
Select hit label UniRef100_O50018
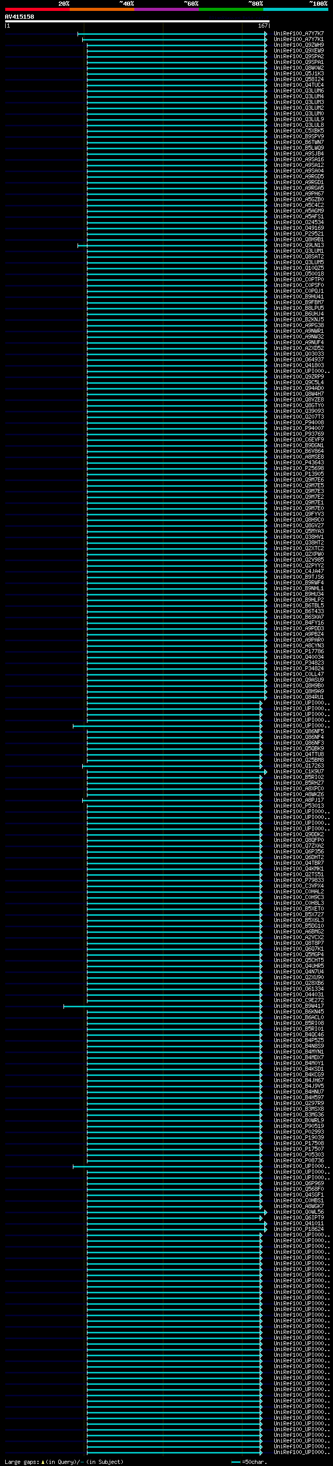299,274
